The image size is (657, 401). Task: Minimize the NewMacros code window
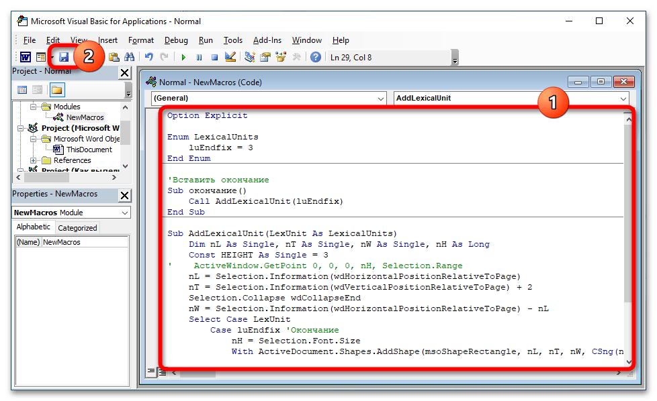coord(578,82)
